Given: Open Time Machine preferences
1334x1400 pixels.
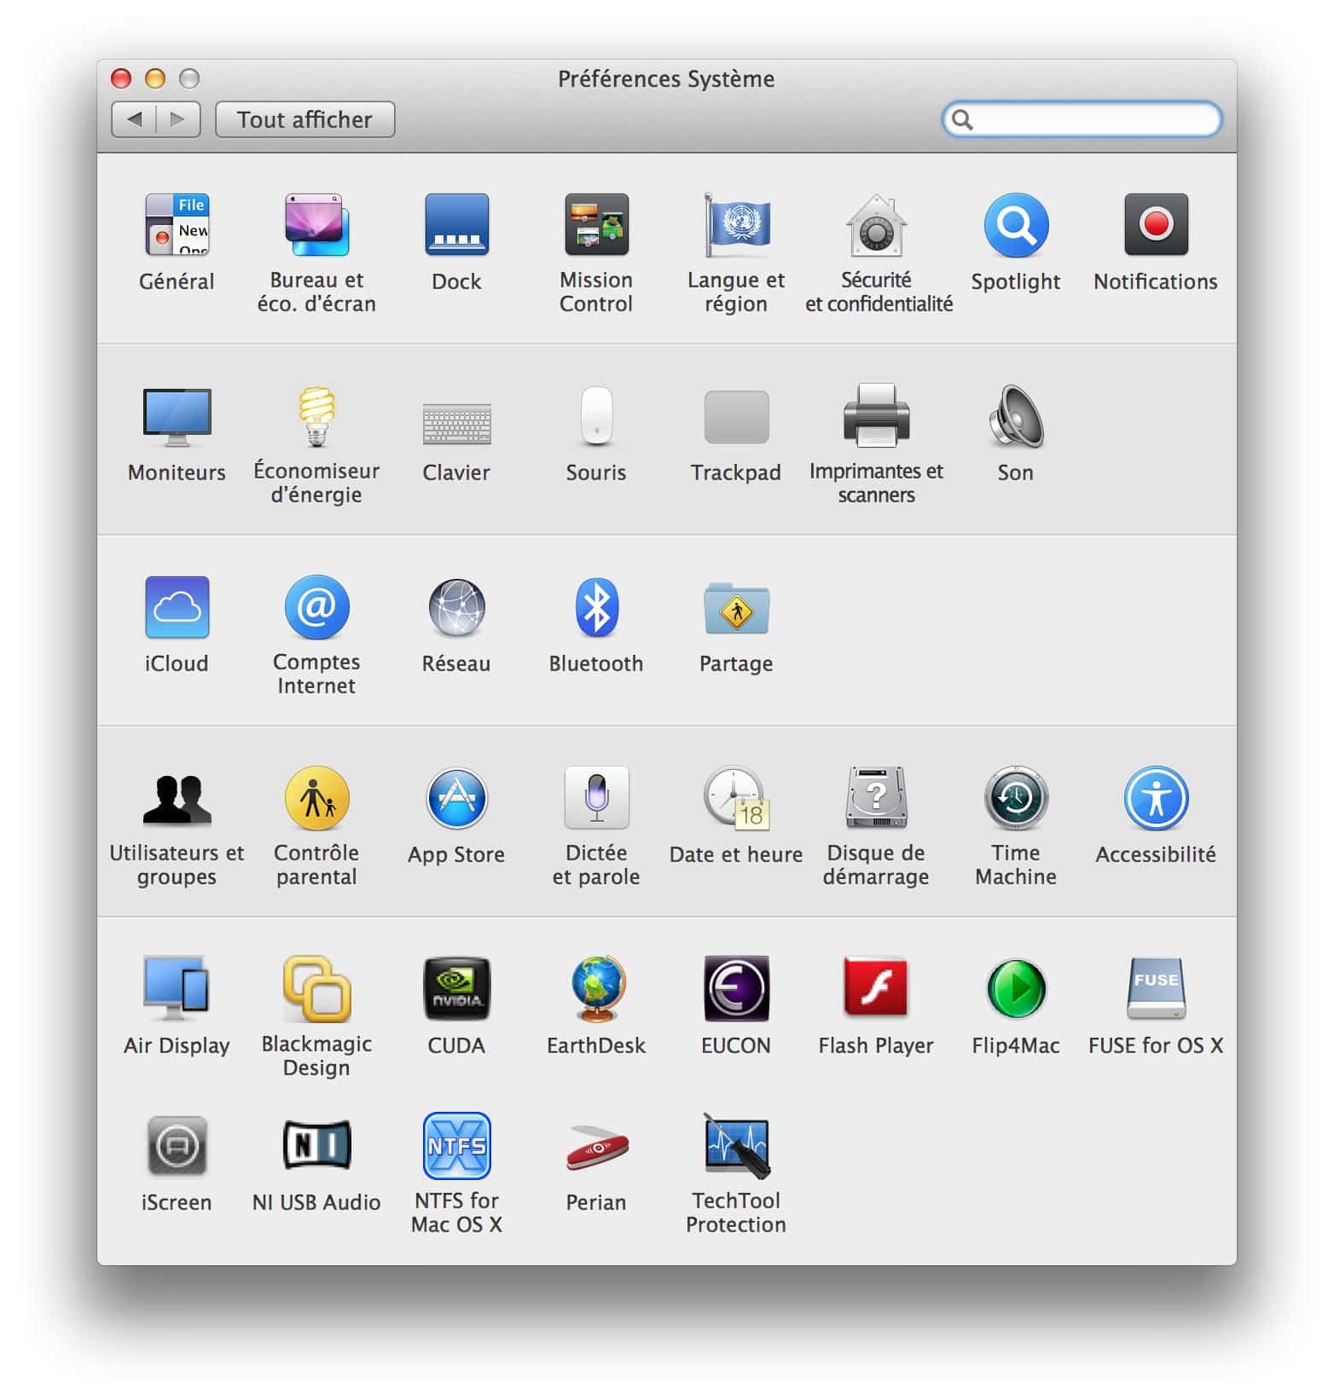Looking at the screenshot, I should point(1016,799).
